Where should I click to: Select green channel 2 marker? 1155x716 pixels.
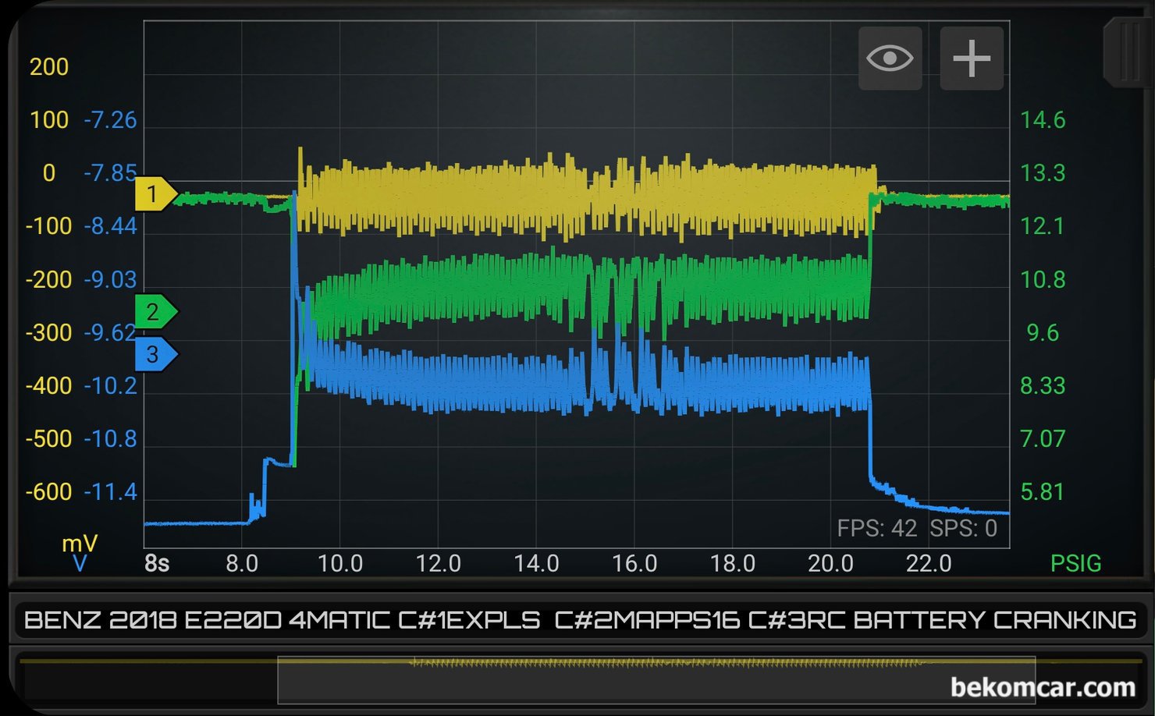pos(156,312)
